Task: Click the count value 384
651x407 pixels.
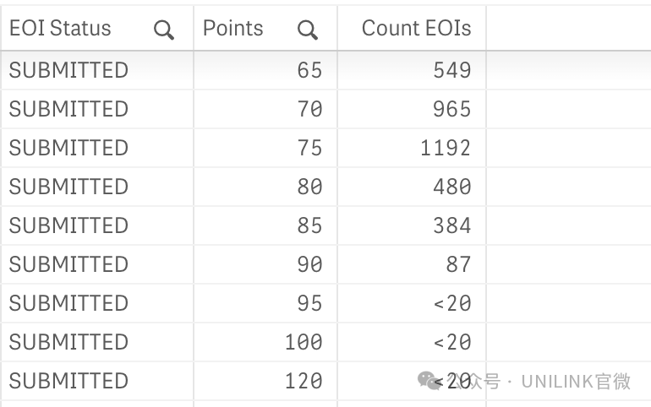Action: pyautogui.click(x=452, y=225)
